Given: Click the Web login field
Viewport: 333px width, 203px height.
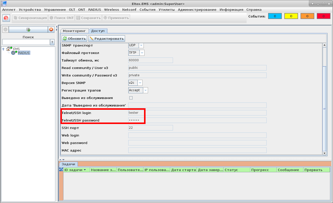Looking at the screenshot, I should coord(197,135).
